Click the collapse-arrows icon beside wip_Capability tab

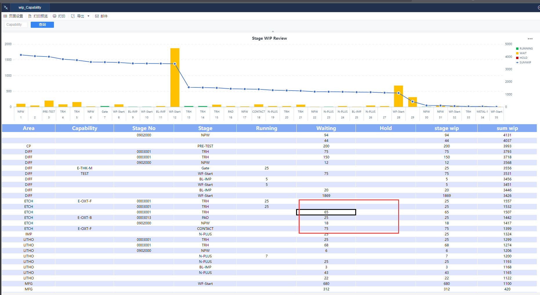[x=6, y=8]
